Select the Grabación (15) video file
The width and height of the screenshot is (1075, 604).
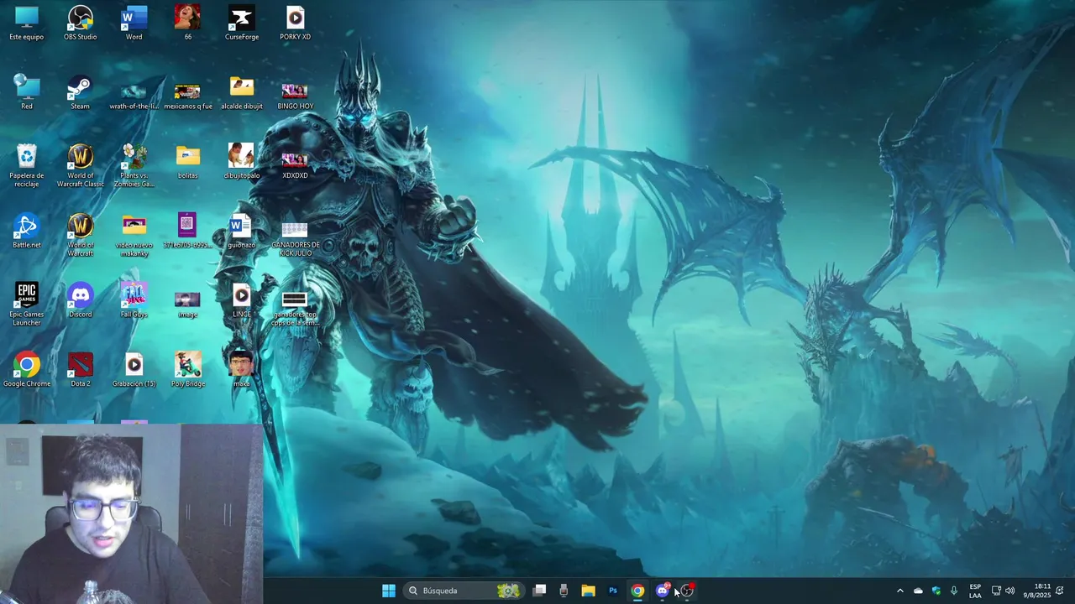[x=134, y=369]
